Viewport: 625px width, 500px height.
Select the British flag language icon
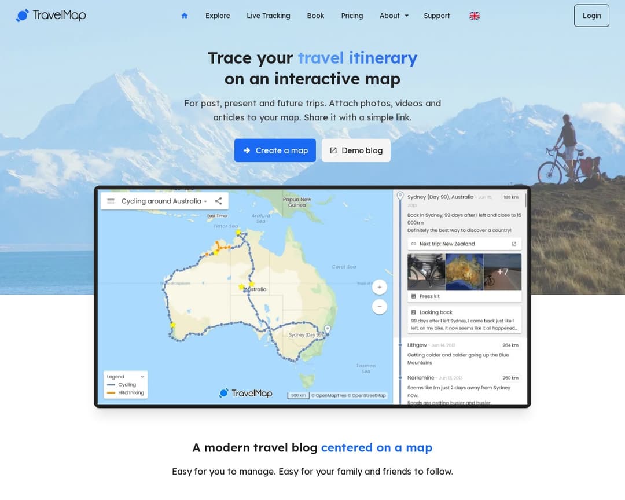(474, 16)
